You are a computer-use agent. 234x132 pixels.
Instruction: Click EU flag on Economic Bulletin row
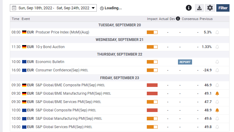pos(24,62)
